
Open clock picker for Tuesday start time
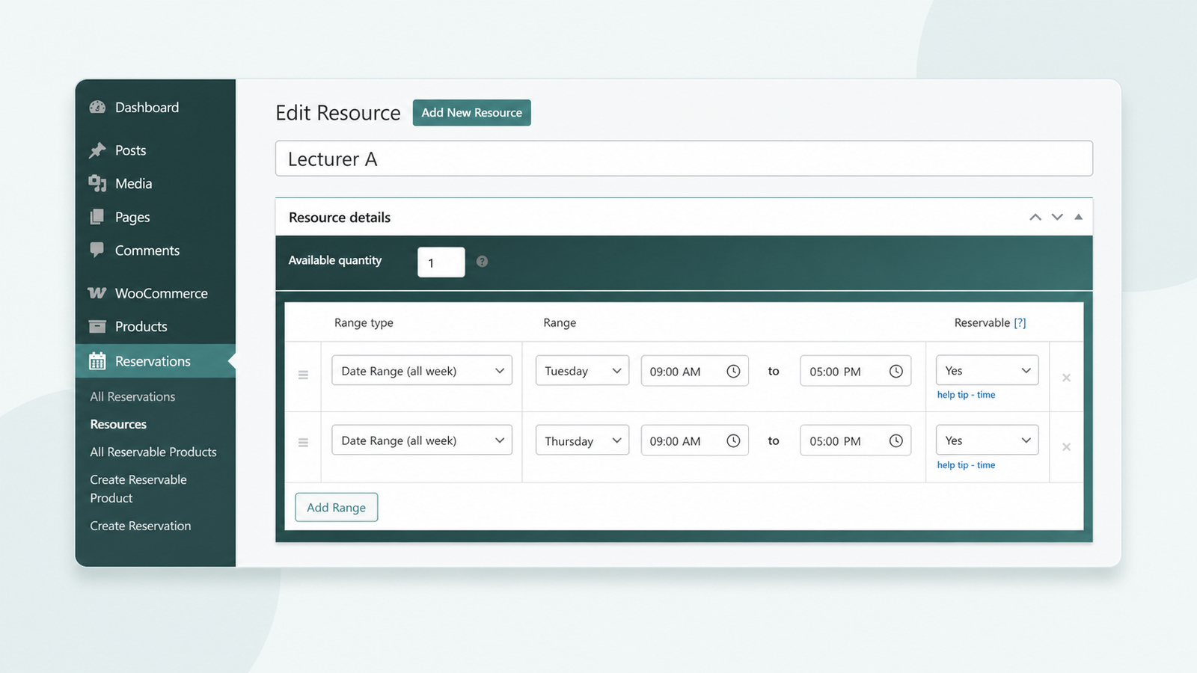tap(733, 371)
